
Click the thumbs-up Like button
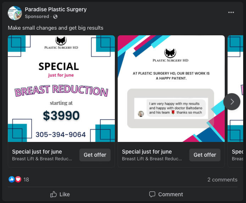pos(60,194)
